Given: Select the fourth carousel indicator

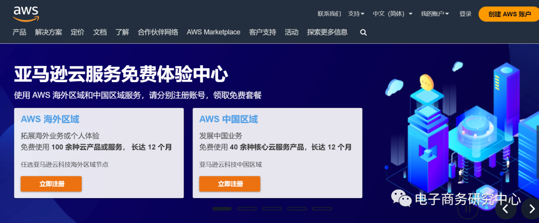Looking at the screenshot, I should point(297,209).
